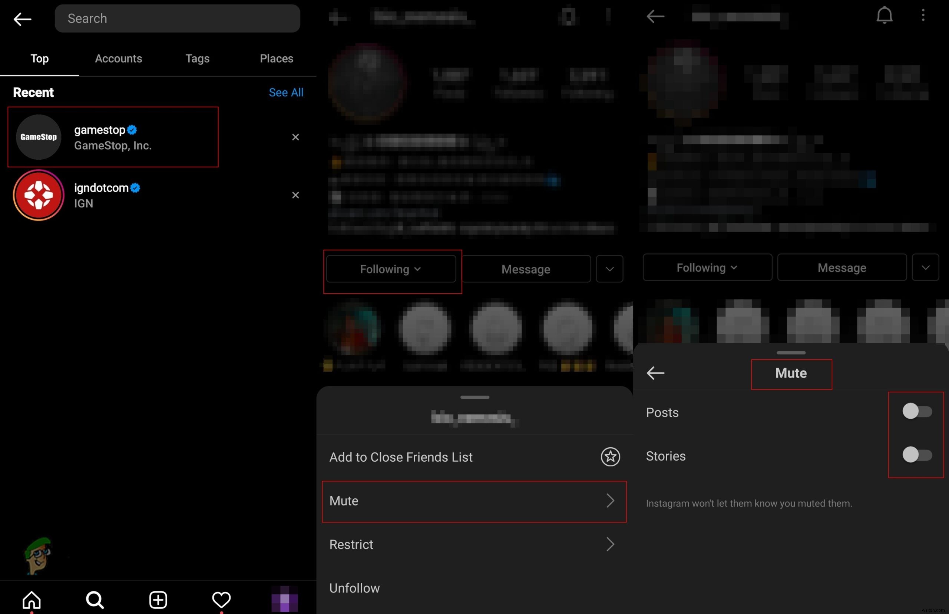Screen dimensions: 949x614
Task: Toggle mute Stories switch on
Action: (917, 454)
